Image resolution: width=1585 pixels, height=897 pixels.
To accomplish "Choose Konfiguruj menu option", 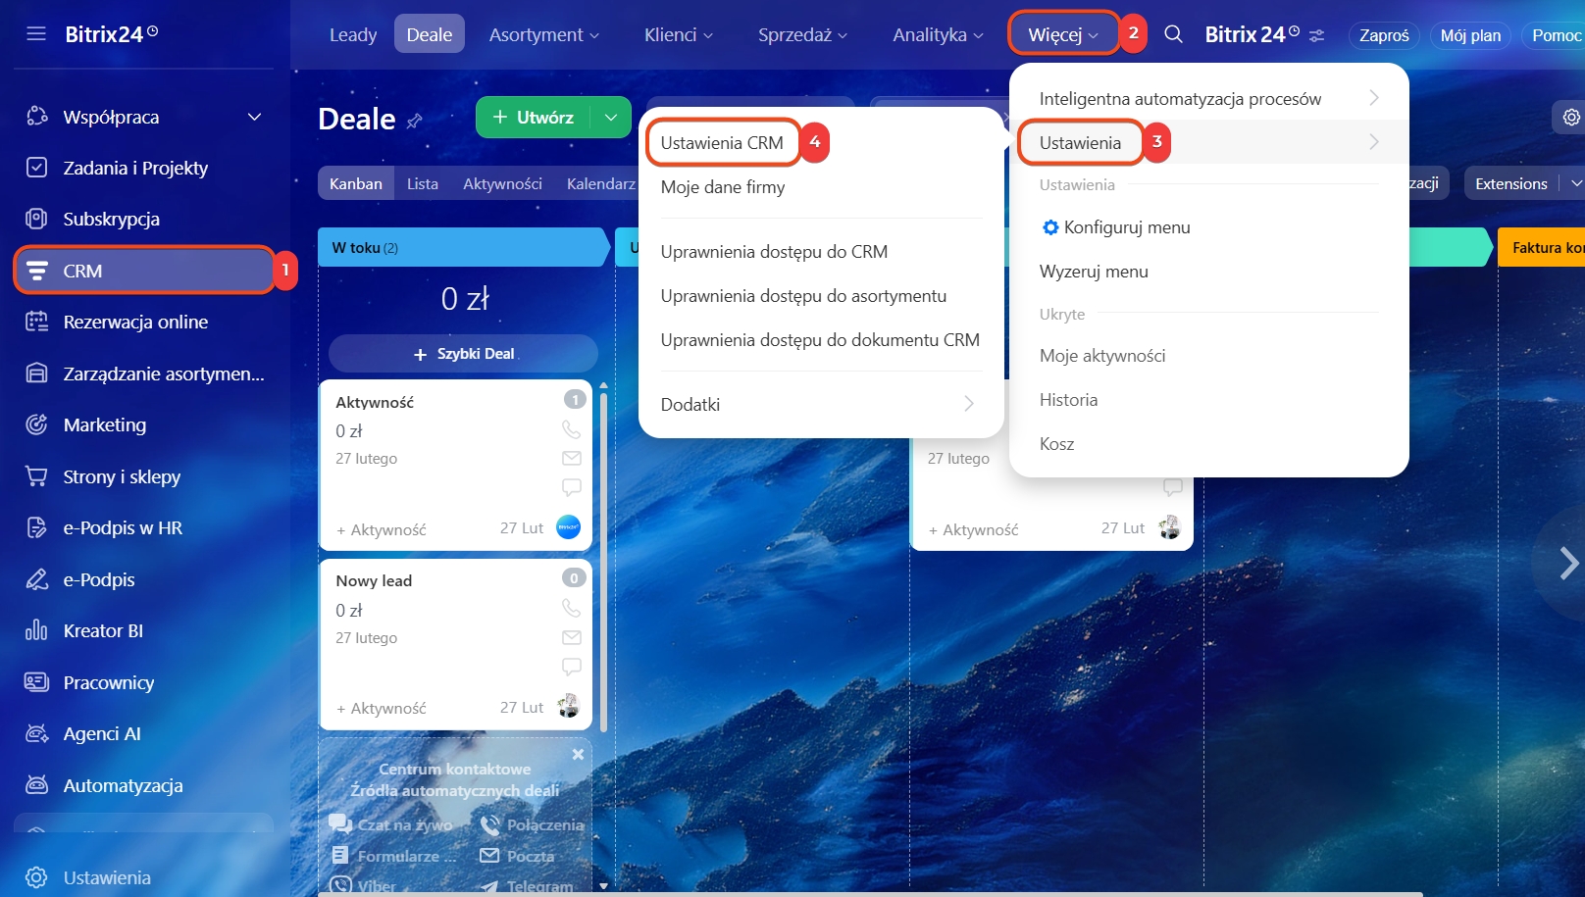I will click(1126, 227).
